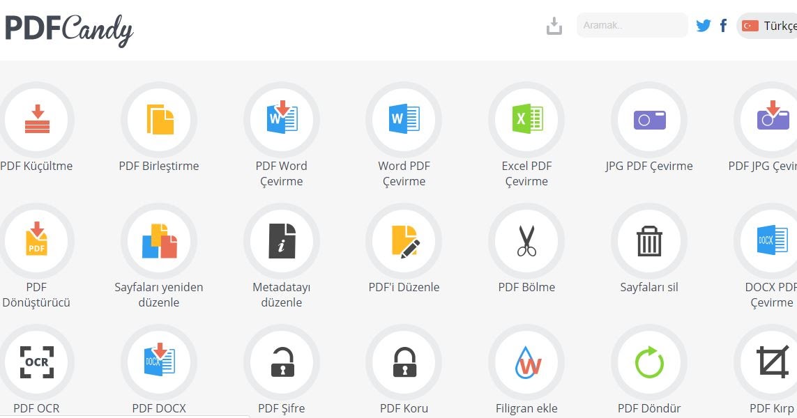Open the Metadatayı düzenle info icon
This screenshot has height=418, width=797.
point(282,241)
